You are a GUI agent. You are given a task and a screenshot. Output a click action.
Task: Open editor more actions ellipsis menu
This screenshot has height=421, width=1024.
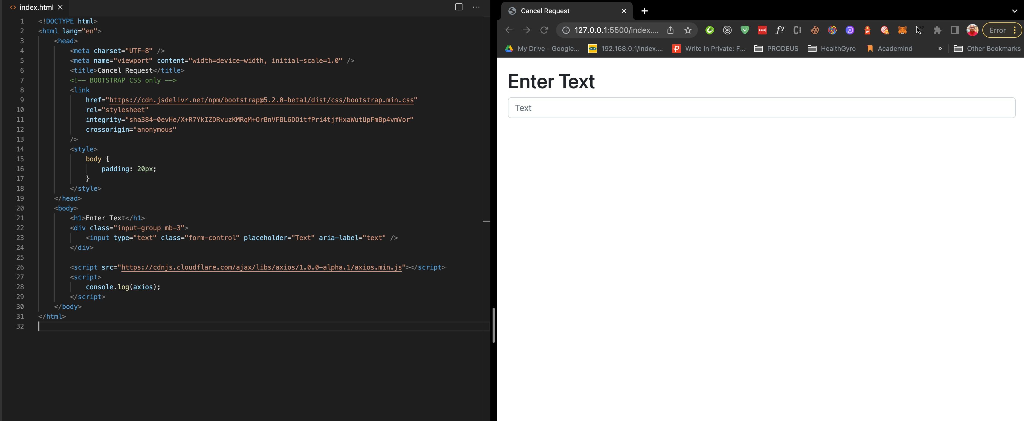pos(476,7)
